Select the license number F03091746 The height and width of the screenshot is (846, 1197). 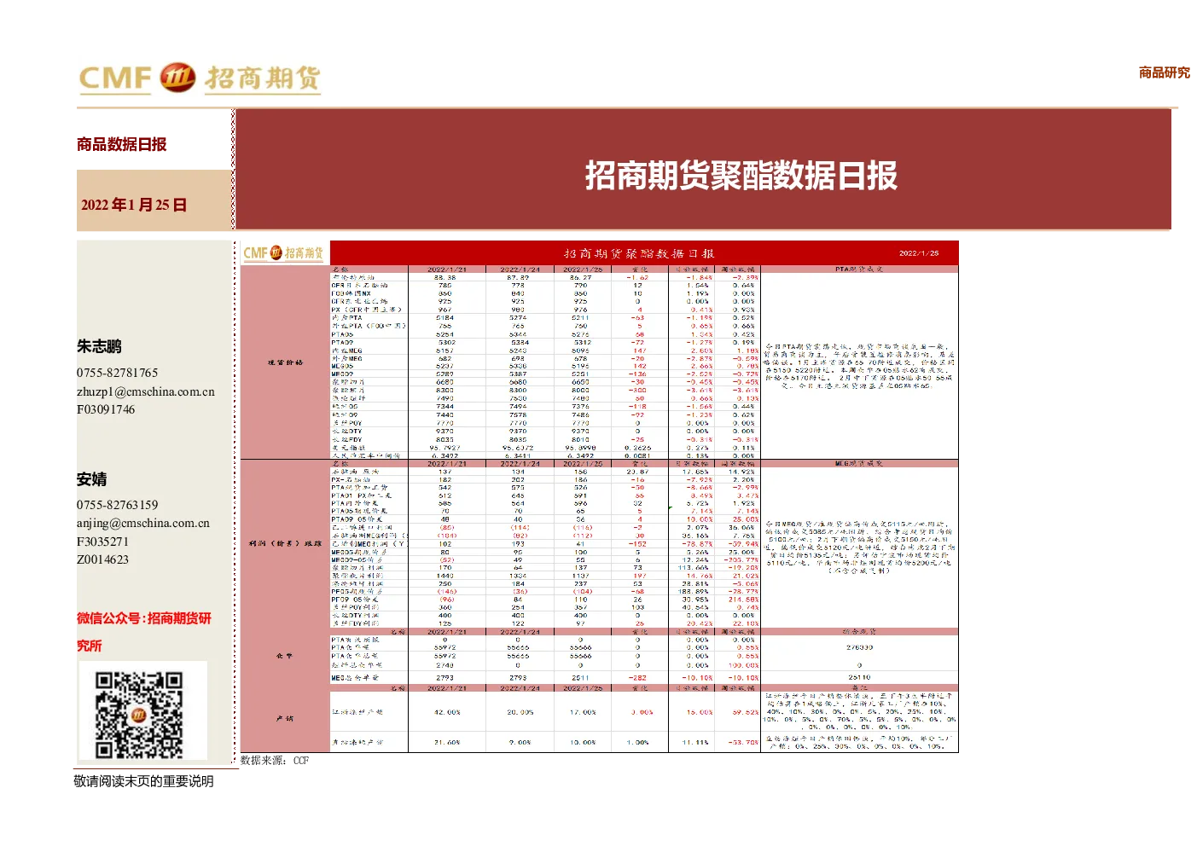106,409
